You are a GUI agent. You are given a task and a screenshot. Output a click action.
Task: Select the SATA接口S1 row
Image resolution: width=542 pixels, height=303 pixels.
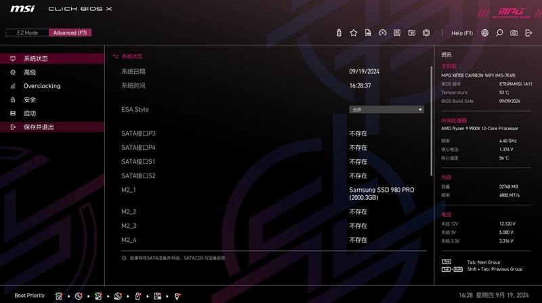pyautogui.click(x=273, y=162)
